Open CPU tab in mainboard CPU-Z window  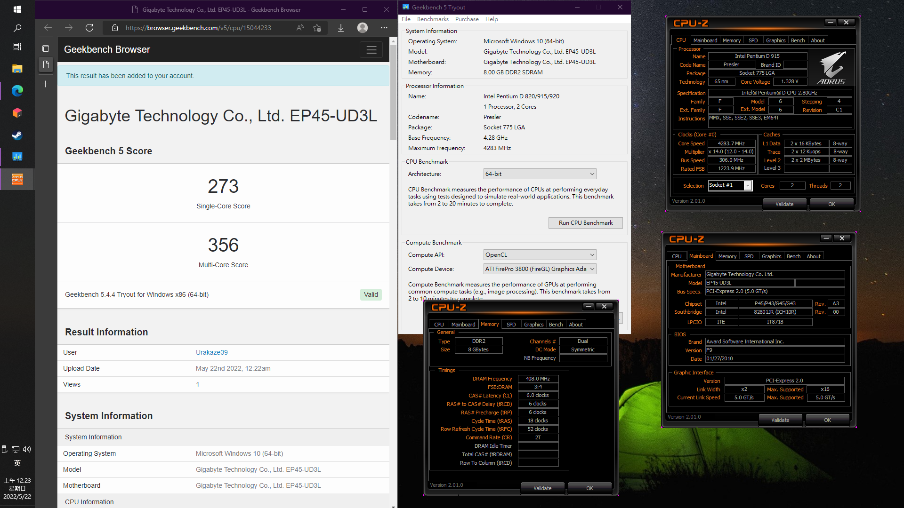coord(677,256)
